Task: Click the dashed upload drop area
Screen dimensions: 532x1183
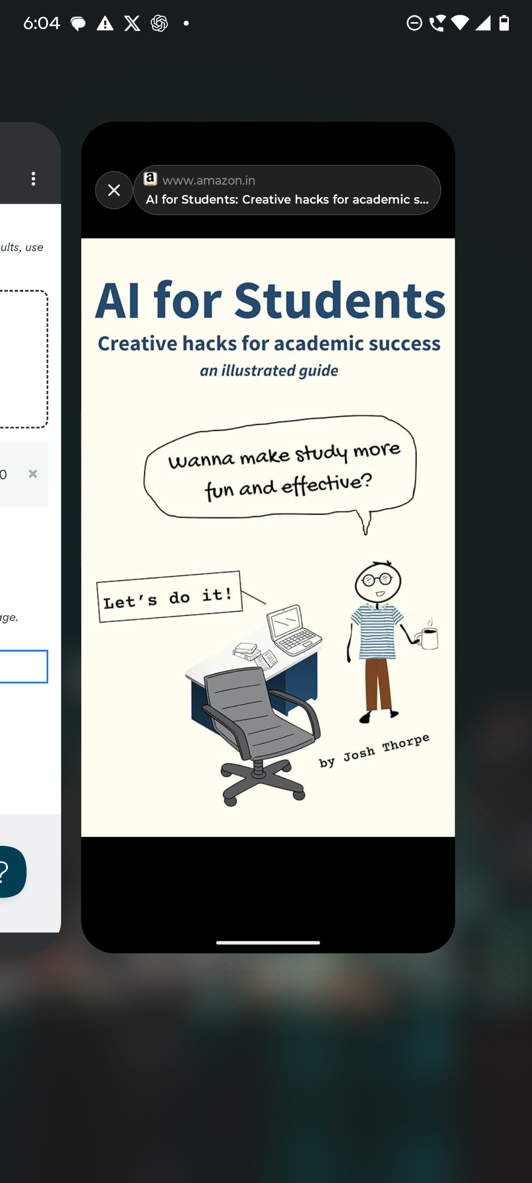Action: 23,359
